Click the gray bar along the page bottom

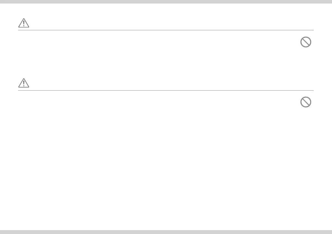tap(166, 232)
